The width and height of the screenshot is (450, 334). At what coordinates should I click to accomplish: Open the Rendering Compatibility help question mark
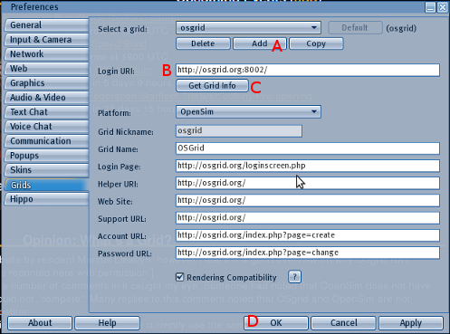[295, 277]
